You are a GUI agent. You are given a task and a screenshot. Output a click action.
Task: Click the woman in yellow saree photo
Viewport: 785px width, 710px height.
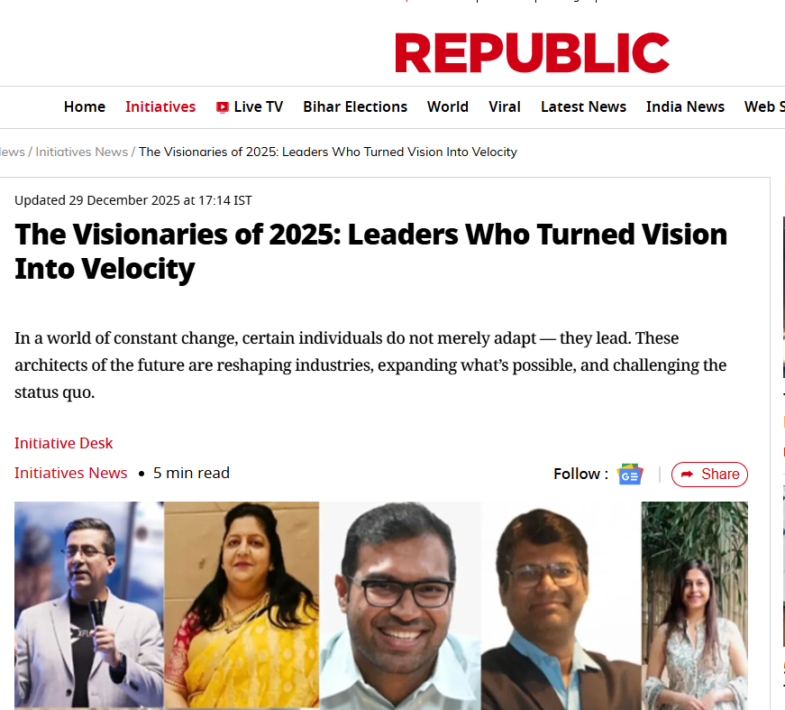pyautogui.click(x=242, y=604)
